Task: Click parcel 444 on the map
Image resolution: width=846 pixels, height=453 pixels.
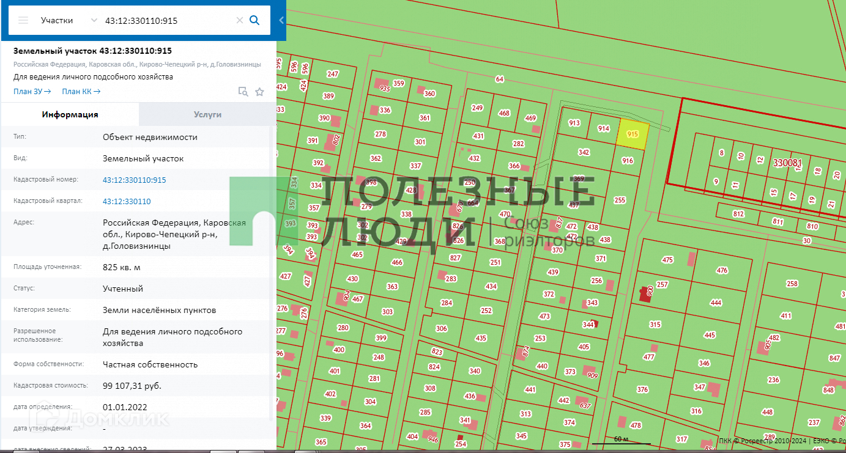Action: click(716, 303)
